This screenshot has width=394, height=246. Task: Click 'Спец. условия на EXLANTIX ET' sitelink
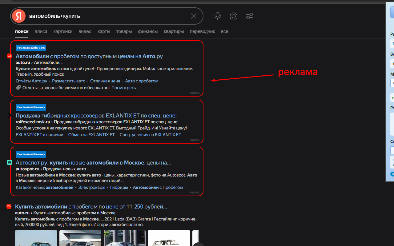coord(151,135)
